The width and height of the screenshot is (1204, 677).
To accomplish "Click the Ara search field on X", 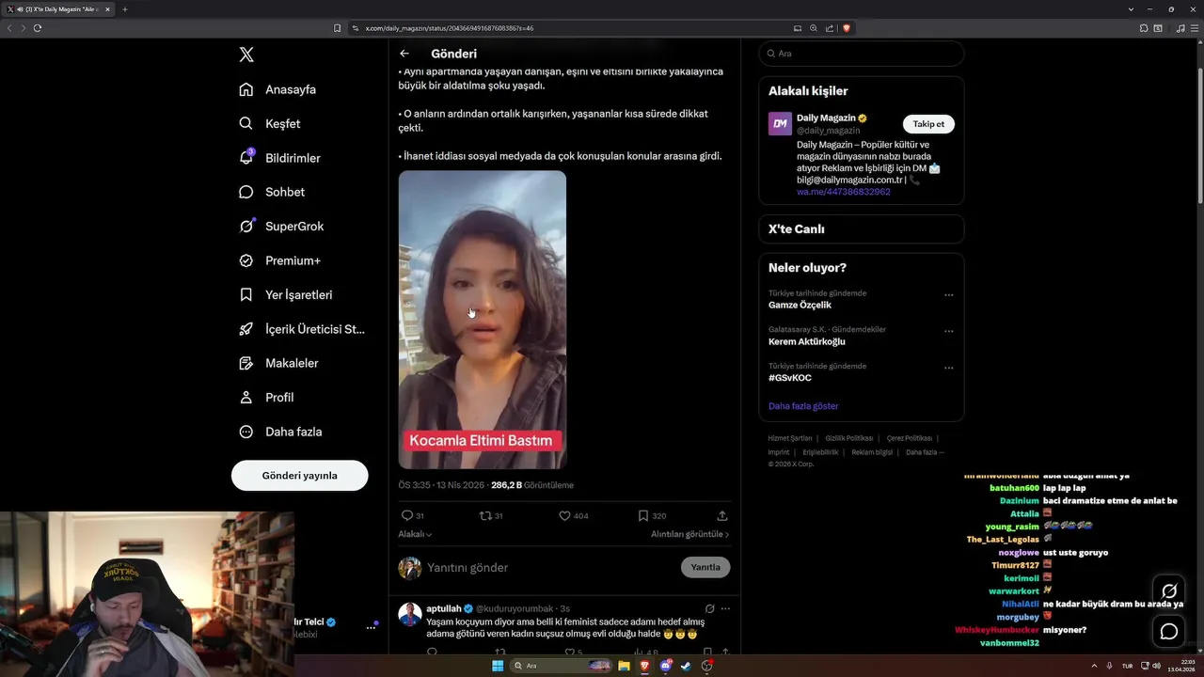I will (861, 54).
